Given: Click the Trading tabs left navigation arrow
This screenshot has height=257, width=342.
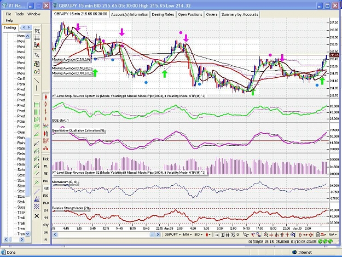Looking at the screenshot, I should pyautogui.click(x=24, y=27).
